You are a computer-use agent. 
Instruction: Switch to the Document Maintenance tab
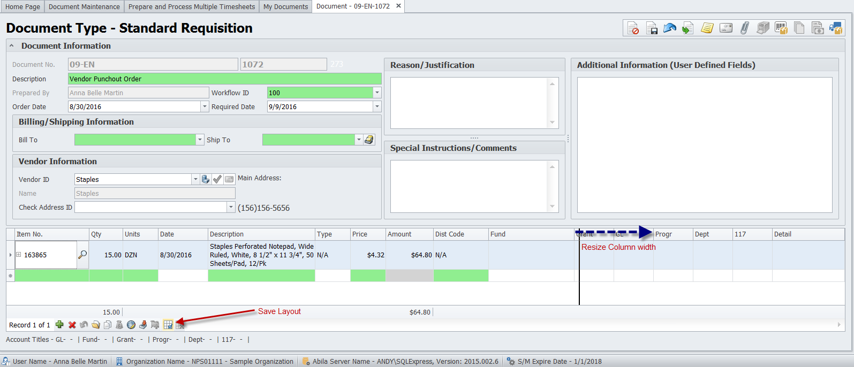coord(84,6)
